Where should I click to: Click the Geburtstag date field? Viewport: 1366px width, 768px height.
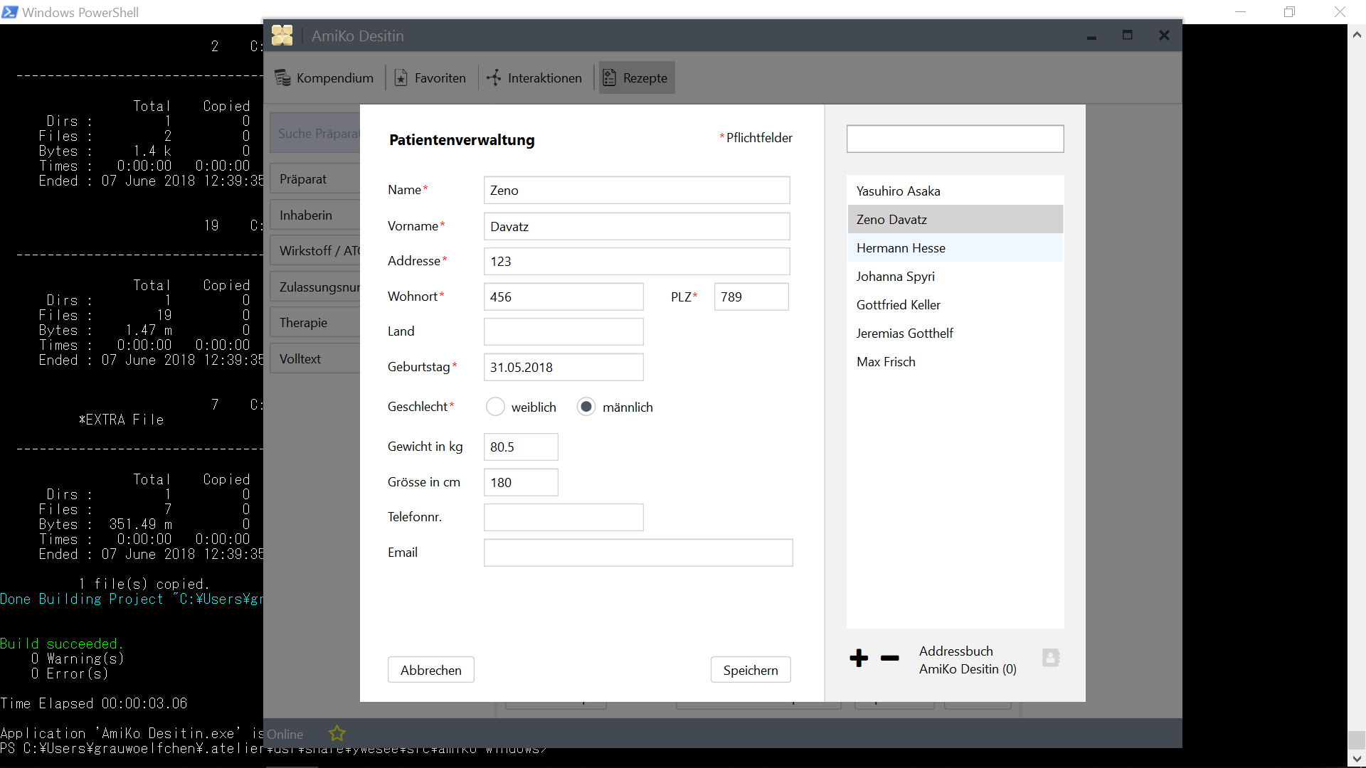[563, 368]
